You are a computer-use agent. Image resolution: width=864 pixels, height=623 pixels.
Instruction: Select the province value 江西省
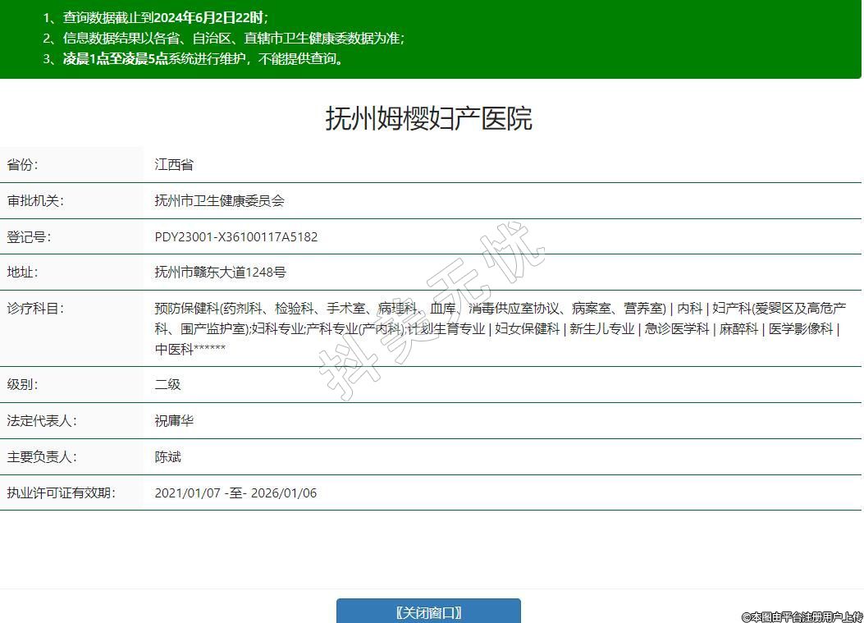pos(174,164)
